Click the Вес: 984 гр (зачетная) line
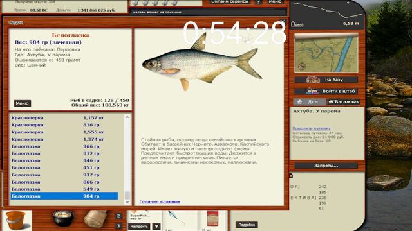The width and height of the screenshot is (412, 231). (48, 42)
